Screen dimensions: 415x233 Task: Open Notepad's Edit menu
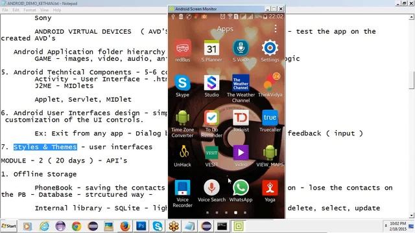click(x=16, y=10)
